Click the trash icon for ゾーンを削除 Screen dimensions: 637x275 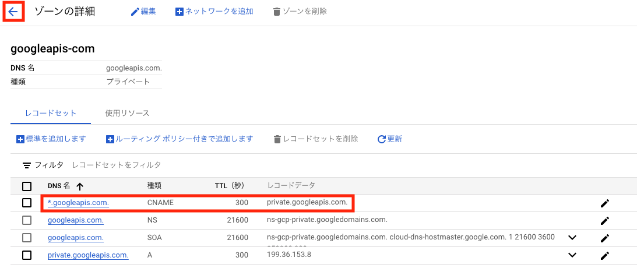click(277, 12)
